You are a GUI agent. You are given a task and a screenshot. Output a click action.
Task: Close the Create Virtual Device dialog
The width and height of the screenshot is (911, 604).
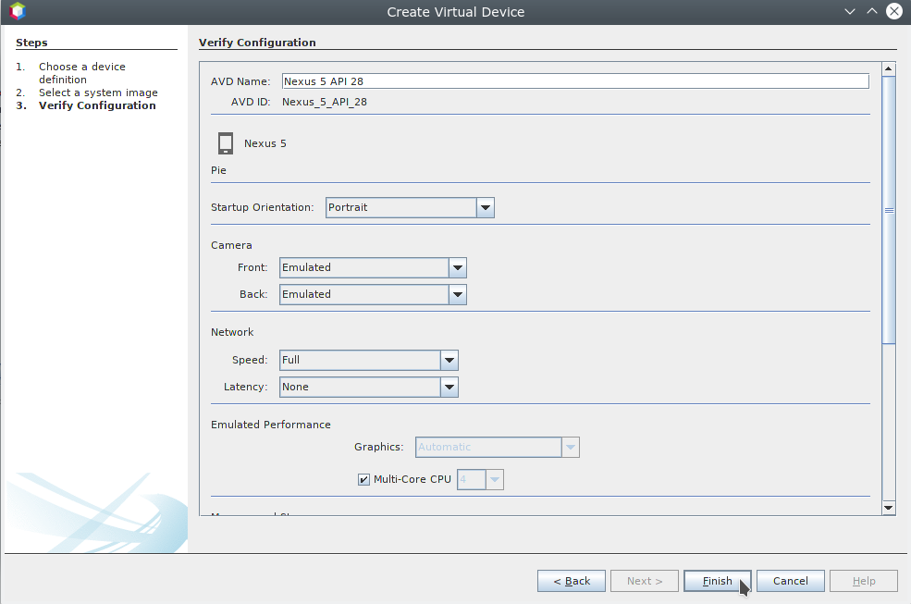pyautogui.click(x=894, y=11)
